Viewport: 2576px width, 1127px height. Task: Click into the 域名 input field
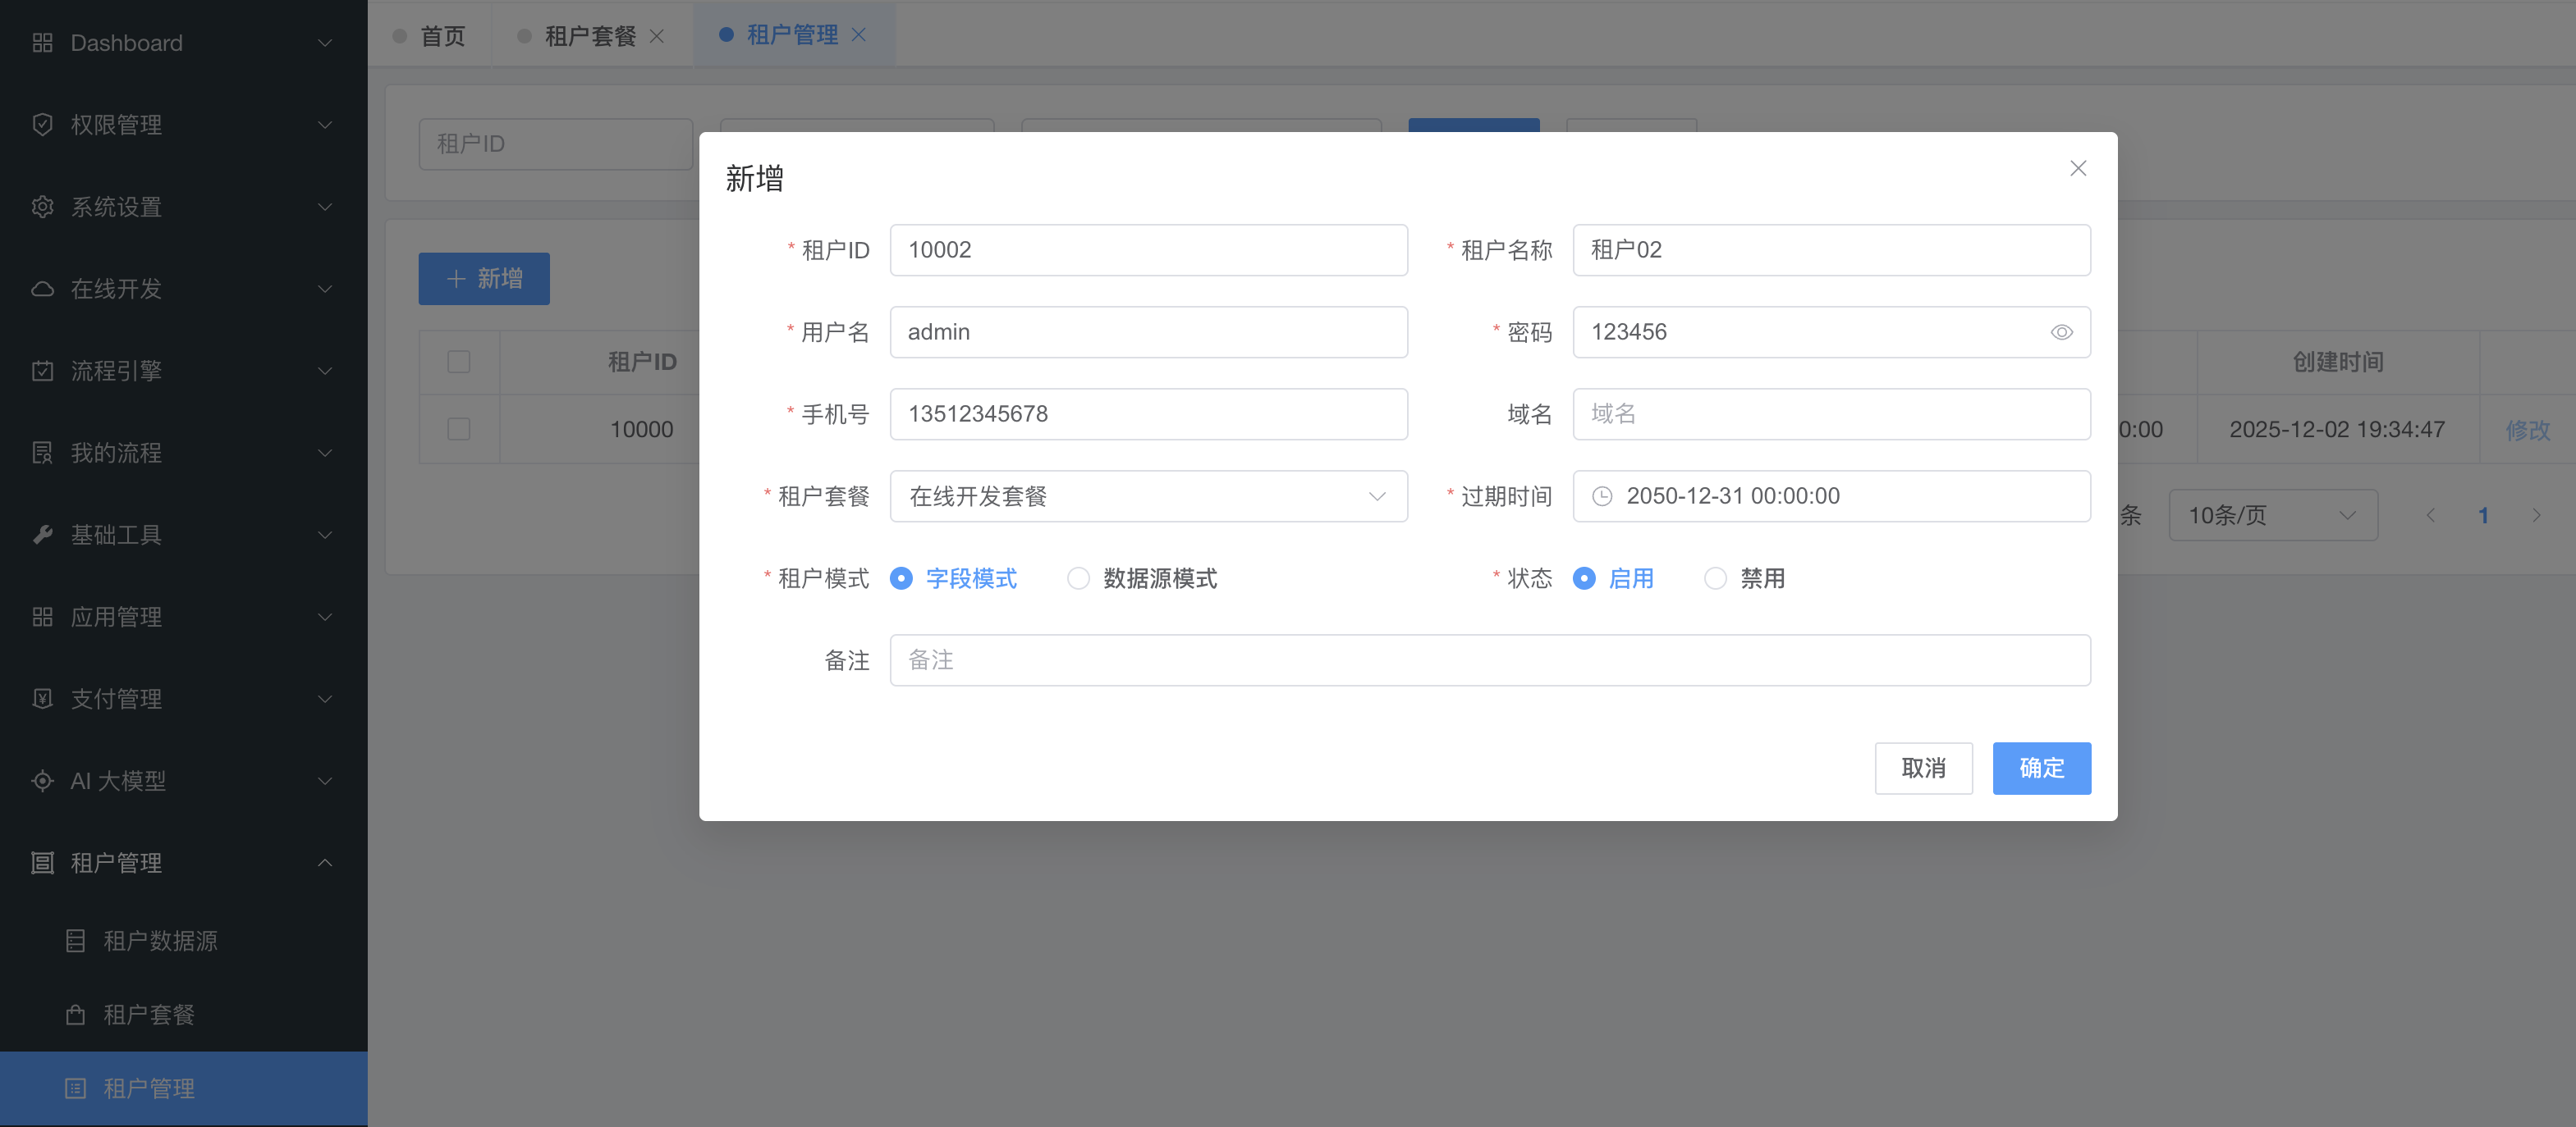click(x=1830, y=413)
